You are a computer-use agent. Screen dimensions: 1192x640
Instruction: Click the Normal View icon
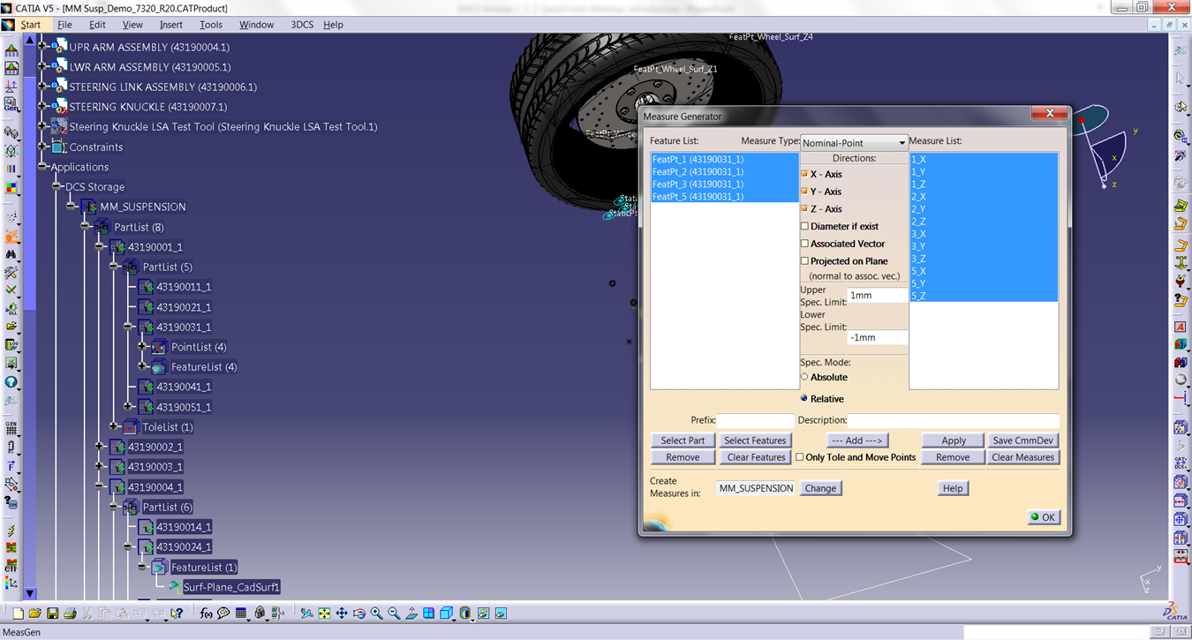click(x=411, y=613)
